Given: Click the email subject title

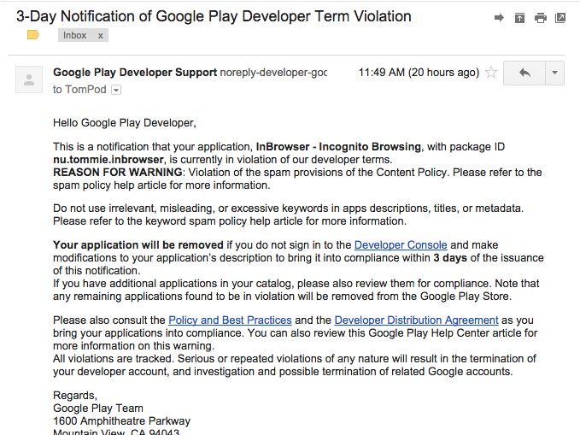Looking at the screenshot, I should pyautogui.click(x=214, y=16).
